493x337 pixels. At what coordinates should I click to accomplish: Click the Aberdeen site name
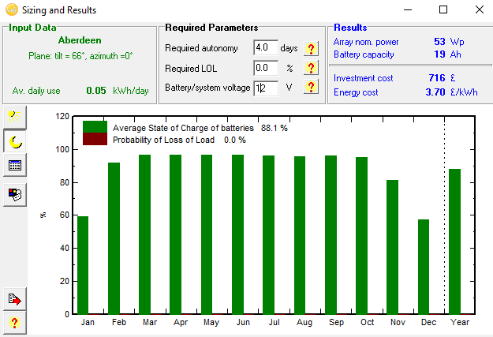click(80, 39)
